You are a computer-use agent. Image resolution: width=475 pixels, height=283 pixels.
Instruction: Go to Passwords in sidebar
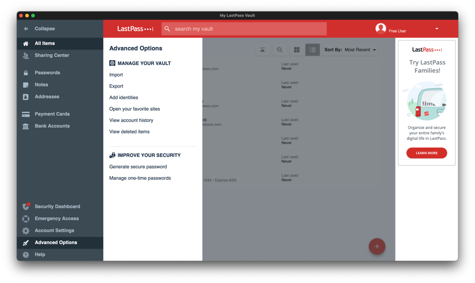(x=47, y=73)
